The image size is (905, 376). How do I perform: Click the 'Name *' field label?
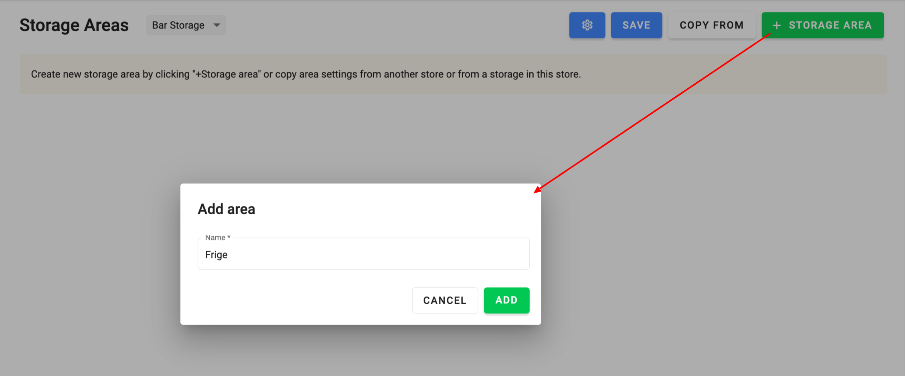click(x=217, y=238)
